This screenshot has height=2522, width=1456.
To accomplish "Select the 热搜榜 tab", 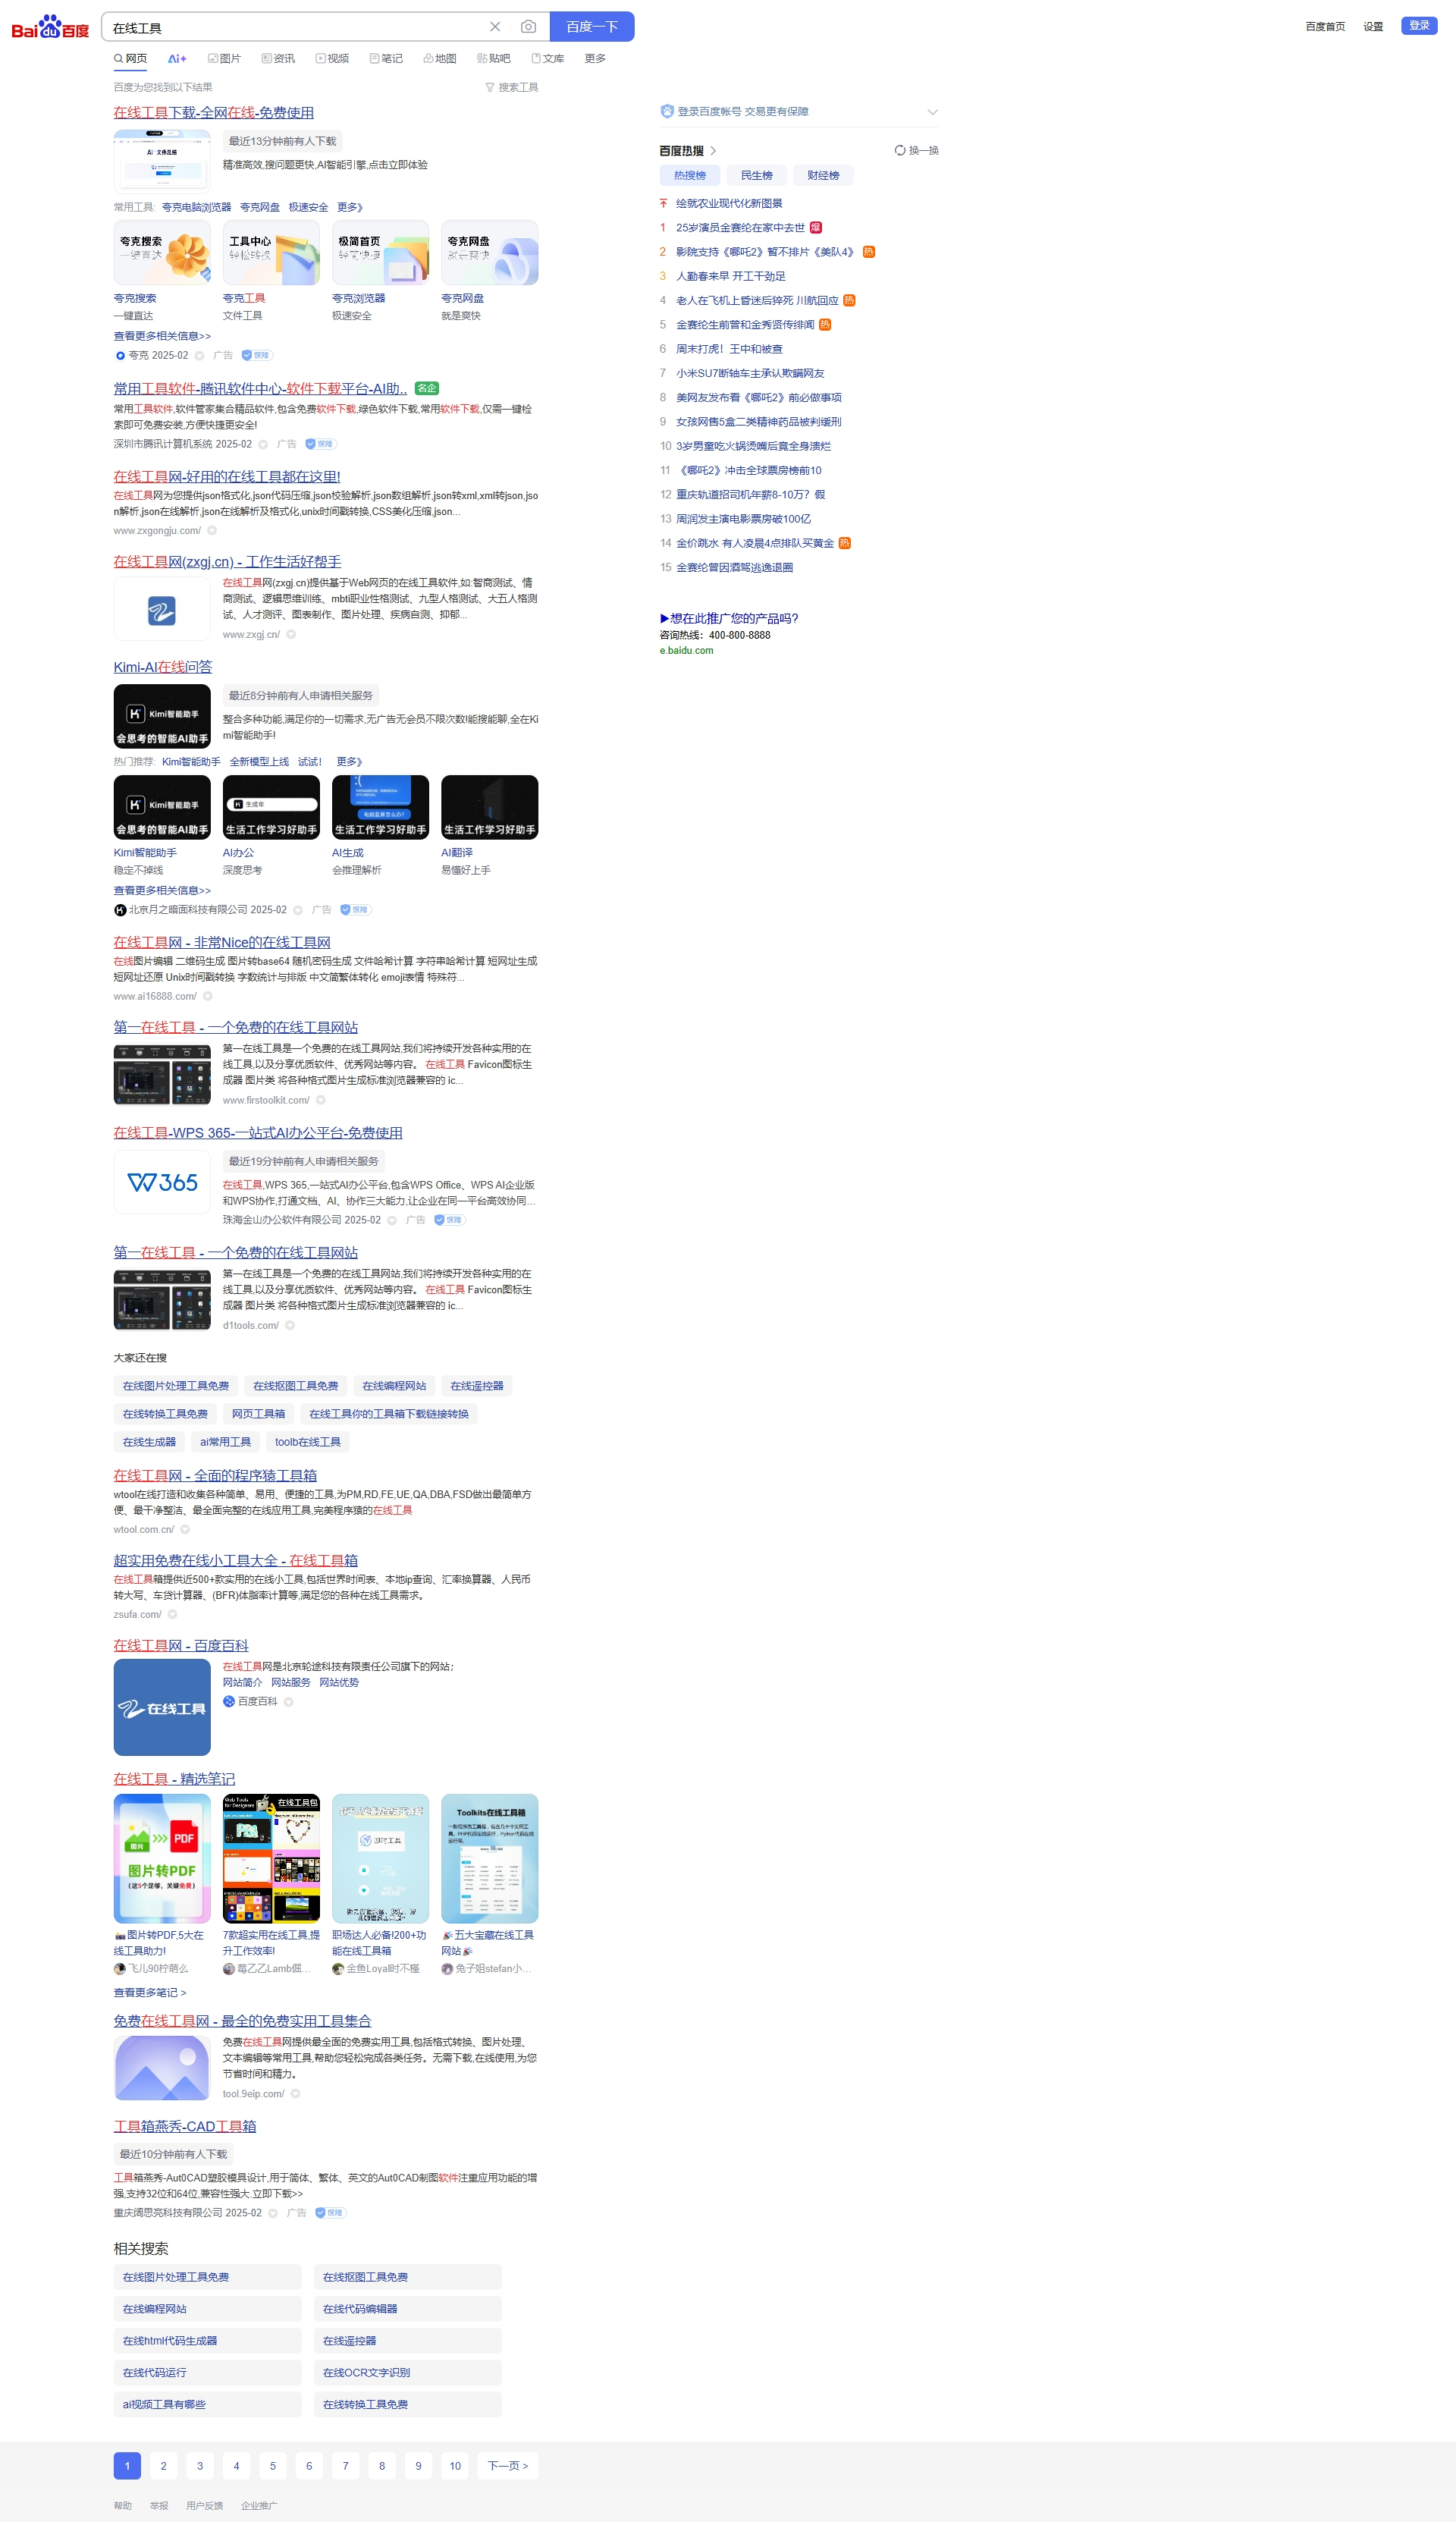I will click(x=690, y=176).
